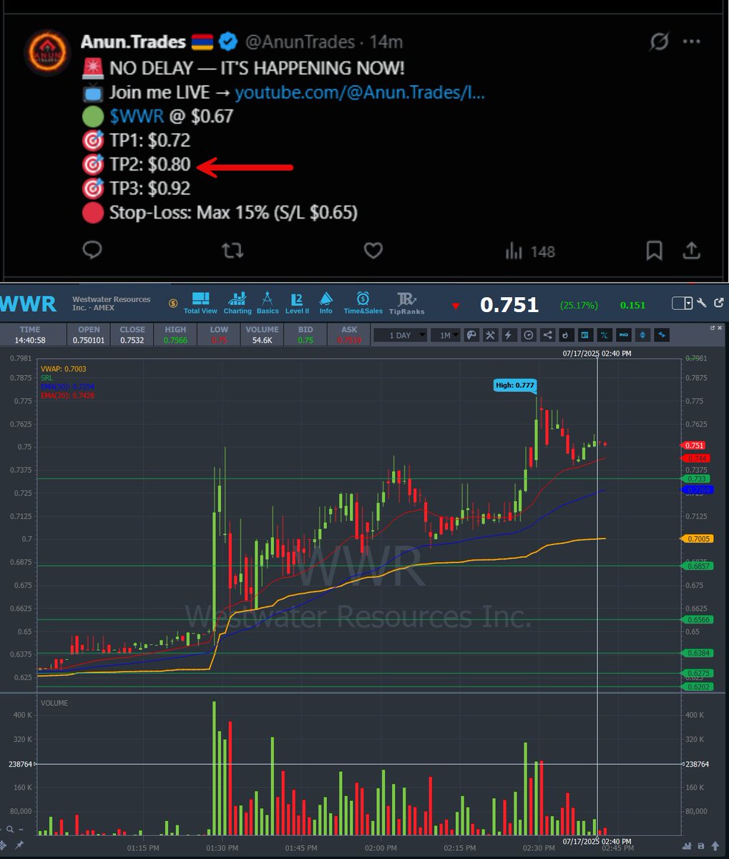The image size is (729, 859).
Task: Open the Total View panel
Action: (x=200, y=303)
